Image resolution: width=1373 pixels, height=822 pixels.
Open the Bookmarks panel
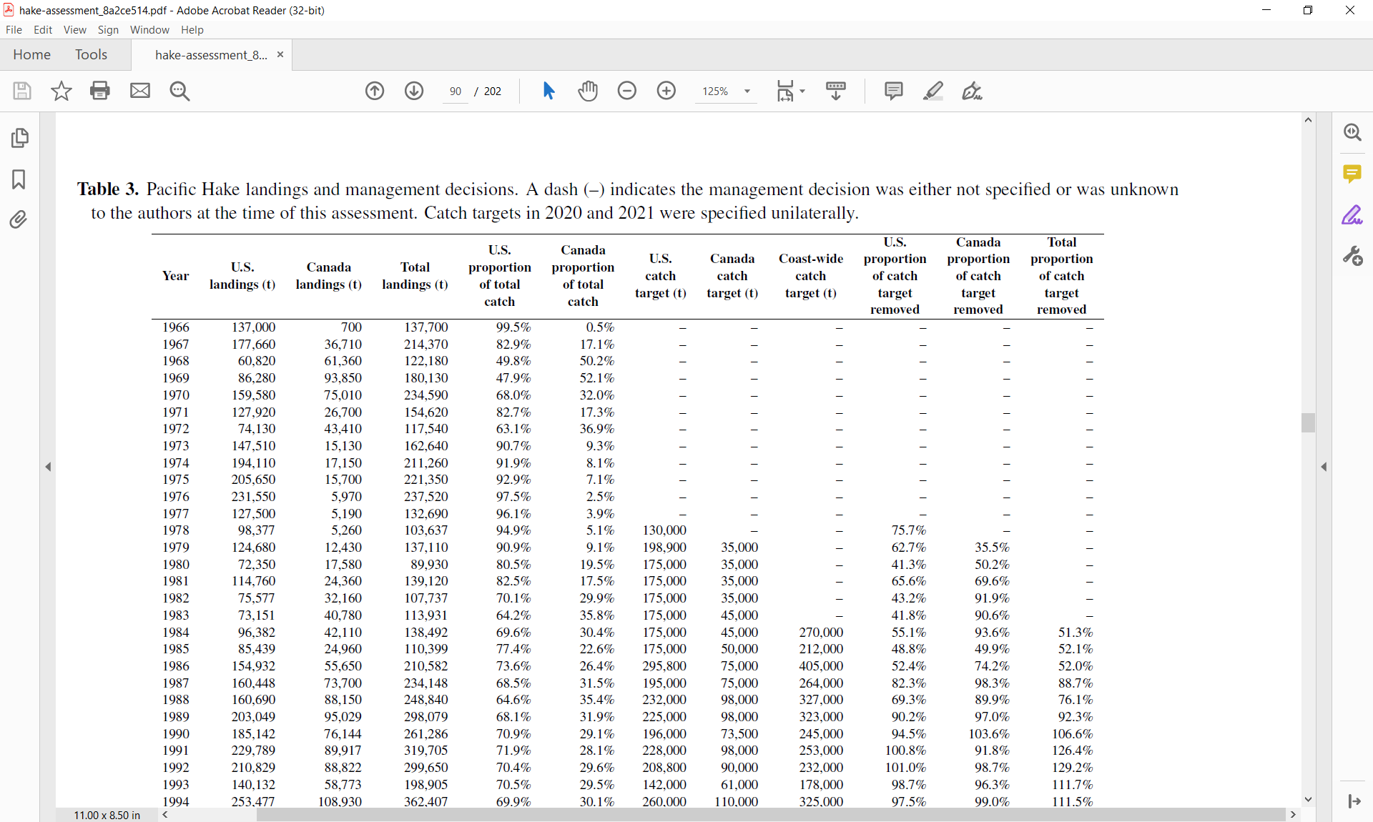pos(19,180)
